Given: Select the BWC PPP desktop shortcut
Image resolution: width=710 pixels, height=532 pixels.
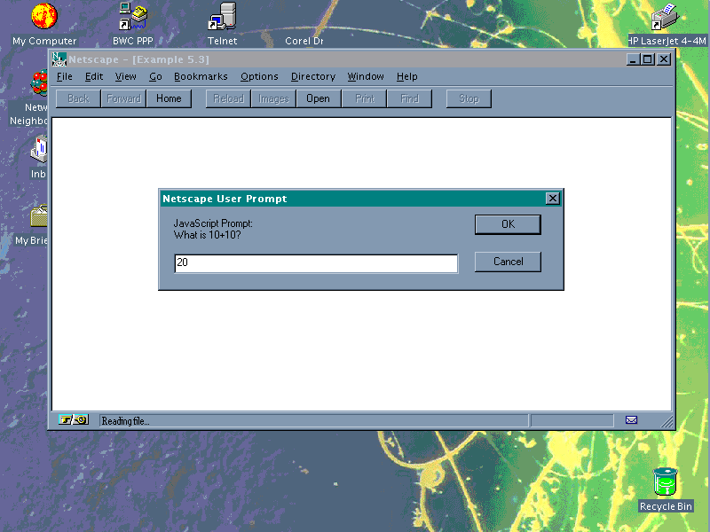Looking at the screenshot, I should [x=133, y=17].
